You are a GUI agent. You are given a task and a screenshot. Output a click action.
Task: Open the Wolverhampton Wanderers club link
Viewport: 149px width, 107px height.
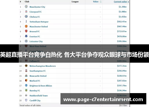click(43, 66)
